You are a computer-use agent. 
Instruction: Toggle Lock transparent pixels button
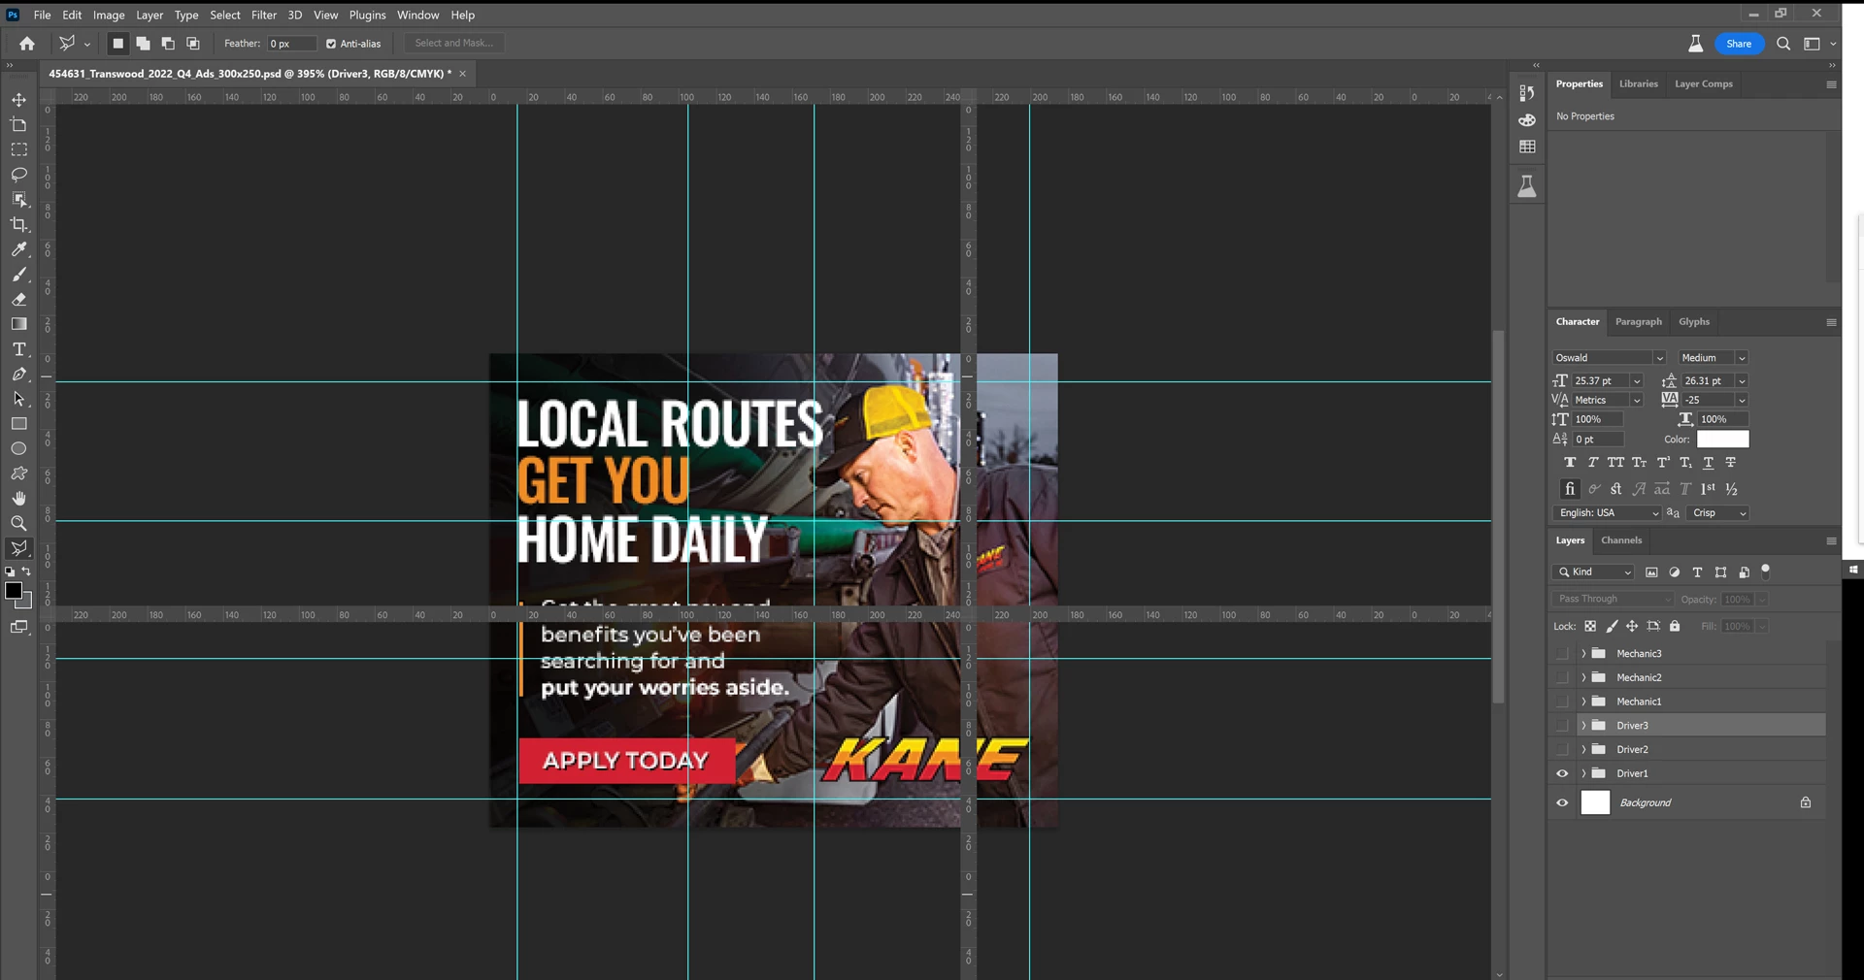pyautogui.click(x=1590, y=626)
